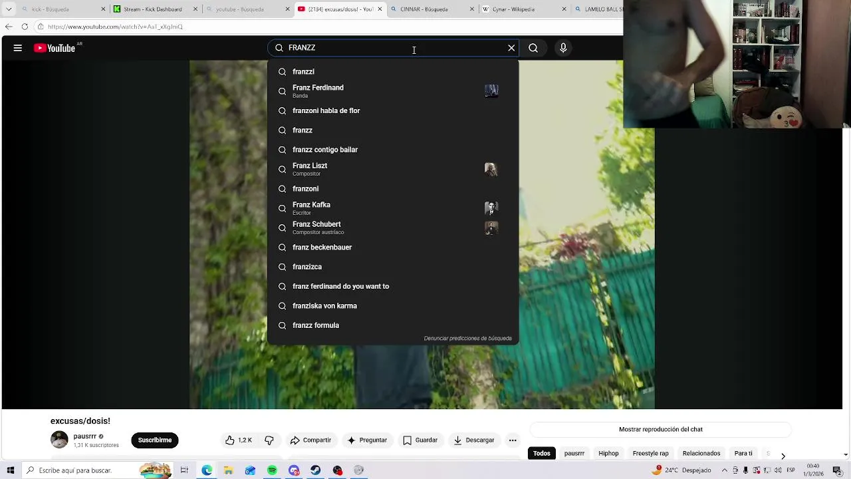The width and height of the screenshot is (851, 479).
Task: Open the pausrrr channel avatar
Action: point(59,440)
